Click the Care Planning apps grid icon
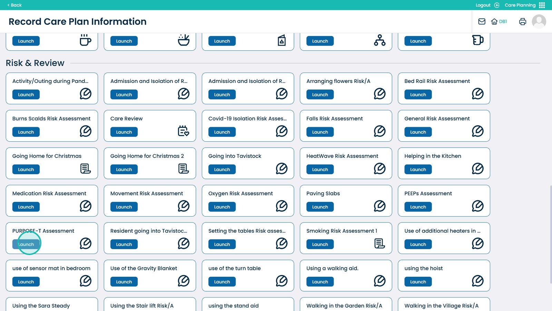Image resolution: width=552 pixels, height=311 pixels. tap(542, 5)
